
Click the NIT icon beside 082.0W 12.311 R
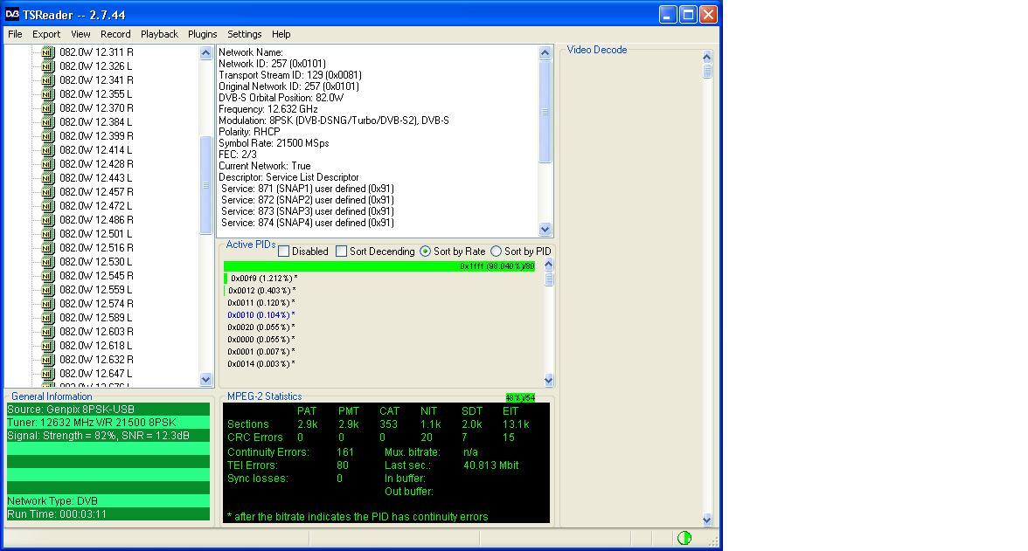coord(48,52)
